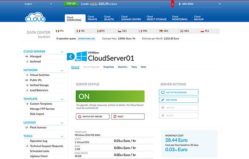Collapse the Cloud Servers section
The height and width of the screenshot is (159, 249).
pyautogui.click(x=62, y=52)
